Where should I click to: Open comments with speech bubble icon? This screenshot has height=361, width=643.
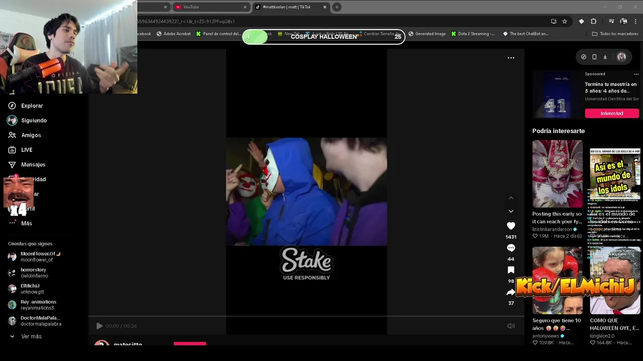tap(511, 248)
